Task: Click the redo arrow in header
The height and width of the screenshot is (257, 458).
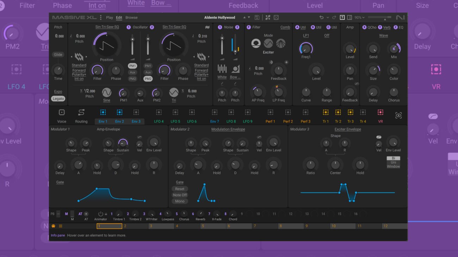Action: pos(334,17)
